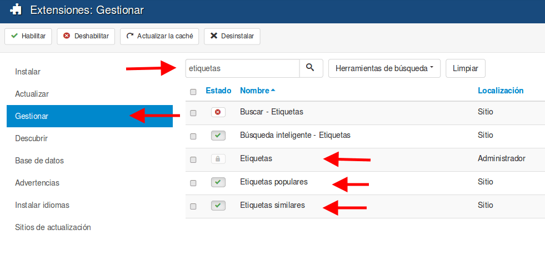This screenshot has width=545, height=274.
Task: Open Base de datos in sidebar
Action: (x=39, y=161)
